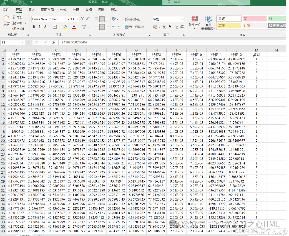
Task: Expand the underline style dropdown arrow
Action: pyautogui.click(x=49, y=27)
